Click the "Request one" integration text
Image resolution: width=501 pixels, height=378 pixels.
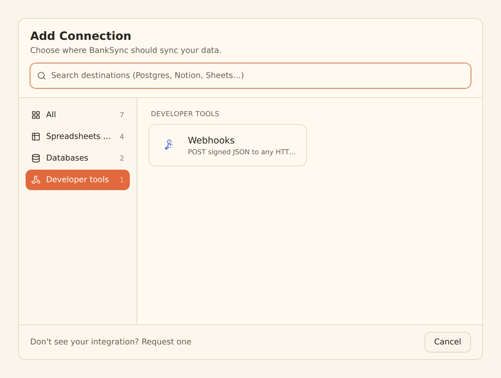tap(167, 342)
